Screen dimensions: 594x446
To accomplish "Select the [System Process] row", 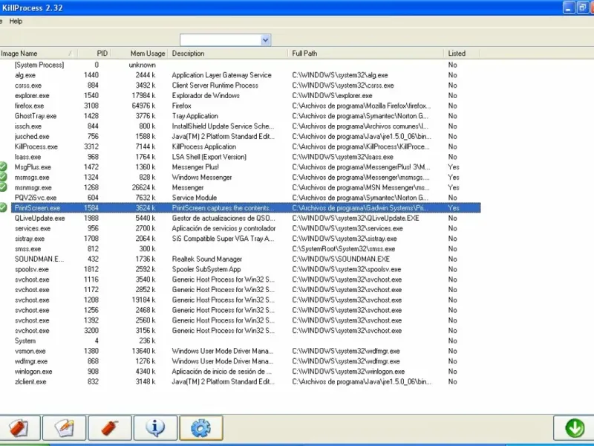I will coord(39,65).
